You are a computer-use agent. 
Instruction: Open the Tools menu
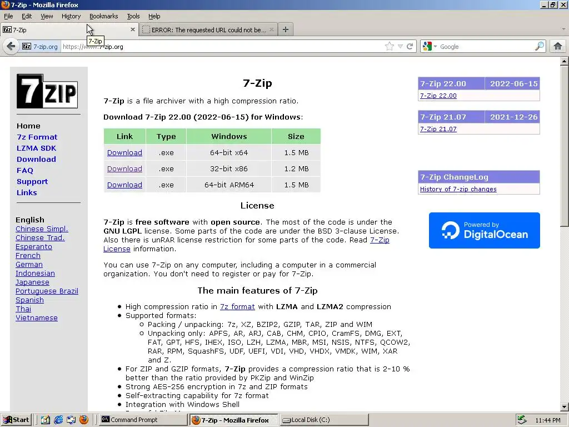pos(133,16)
